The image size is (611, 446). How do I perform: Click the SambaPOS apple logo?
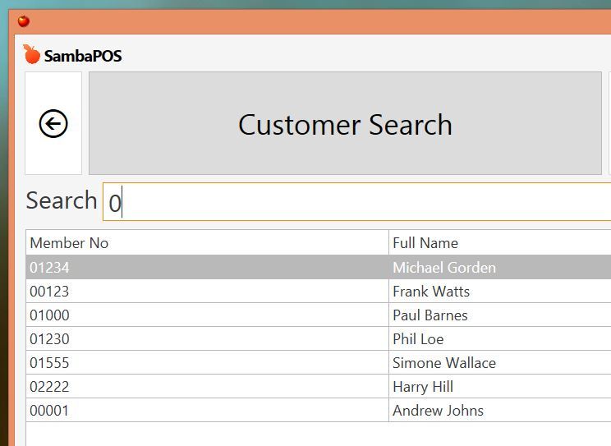[31, 54]
